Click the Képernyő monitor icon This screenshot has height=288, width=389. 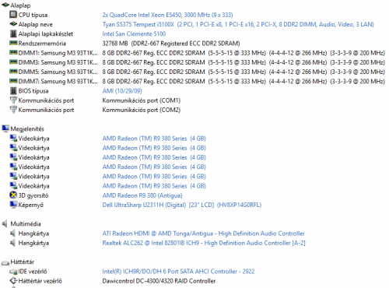coord(13,205)
